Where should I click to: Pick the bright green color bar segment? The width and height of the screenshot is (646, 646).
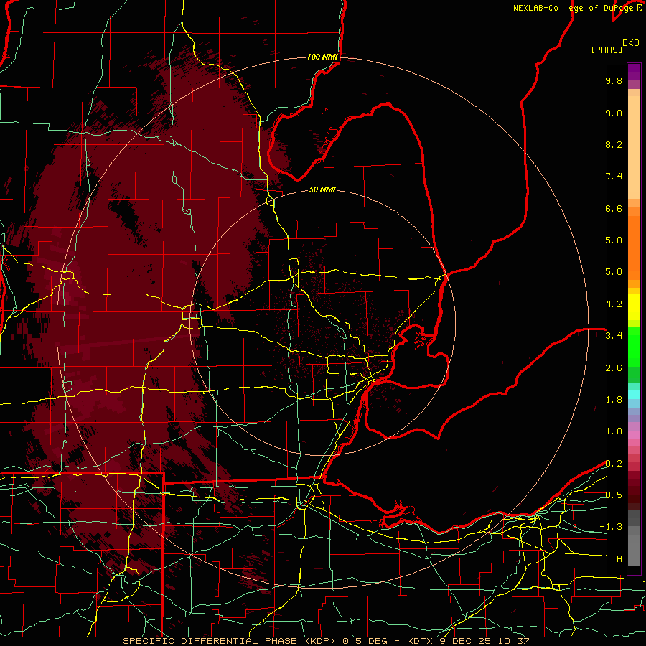click(x=634, y=346)
